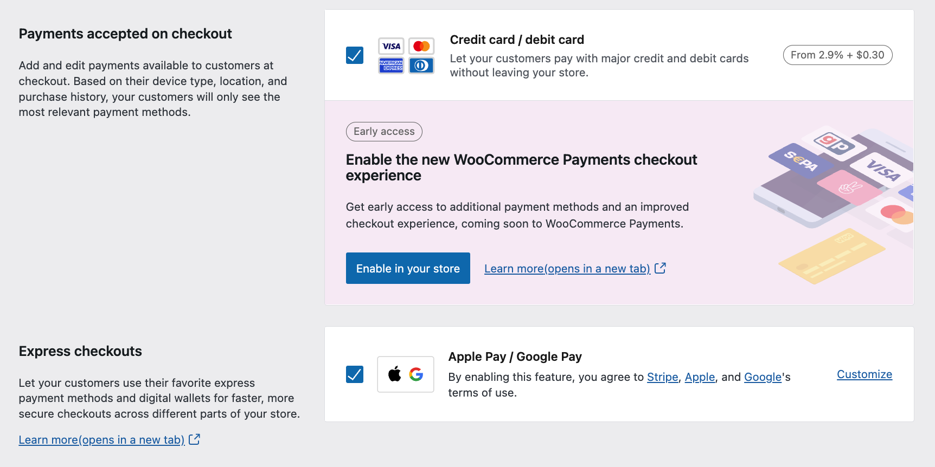The width and height of the screenshot is (935, 467).
Task: Select the American Express card icon
Action: click(x=390, y=65)
